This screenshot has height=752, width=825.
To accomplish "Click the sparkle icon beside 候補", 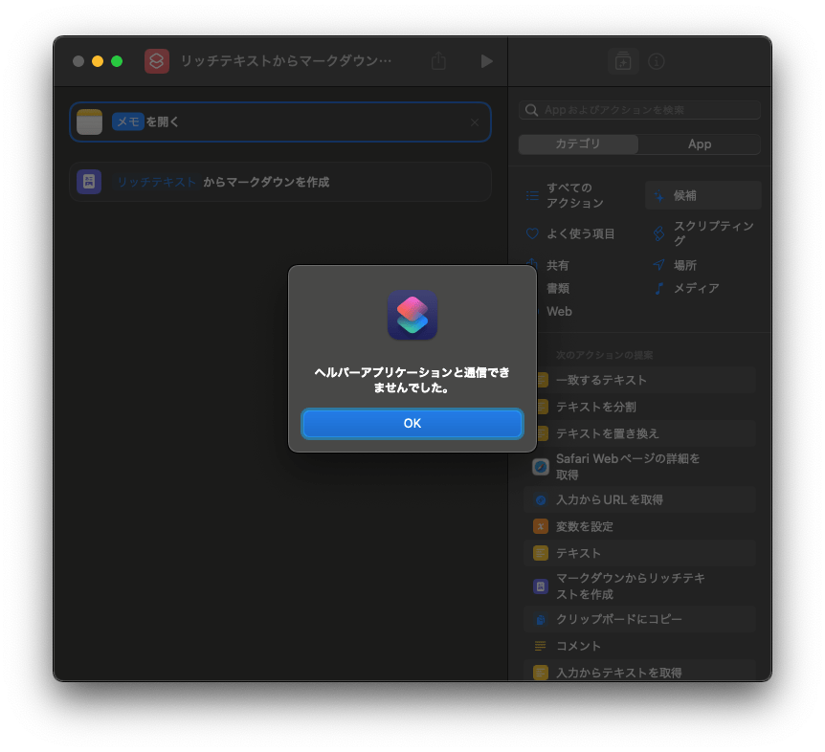I will tap(658, 196).
